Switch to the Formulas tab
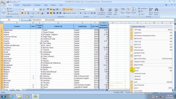The image size is (176, 99). click(x=37, y=5)
